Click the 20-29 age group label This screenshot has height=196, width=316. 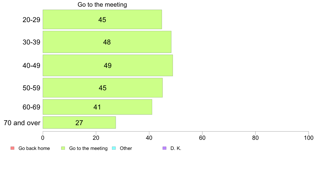[31, 20]
